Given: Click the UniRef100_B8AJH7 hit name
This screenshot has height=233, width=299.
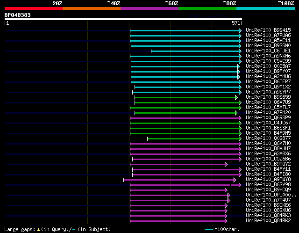Looking at the screenshot, I should tap(268, 149).
